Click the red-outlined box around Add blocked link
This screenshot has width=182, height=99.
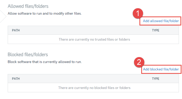pyautogui.click(x=161, y=69)
